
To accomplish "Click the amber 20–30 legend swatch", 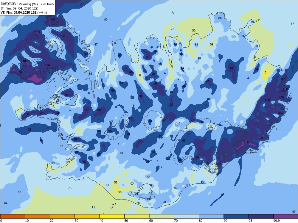I will click(62, 216).
